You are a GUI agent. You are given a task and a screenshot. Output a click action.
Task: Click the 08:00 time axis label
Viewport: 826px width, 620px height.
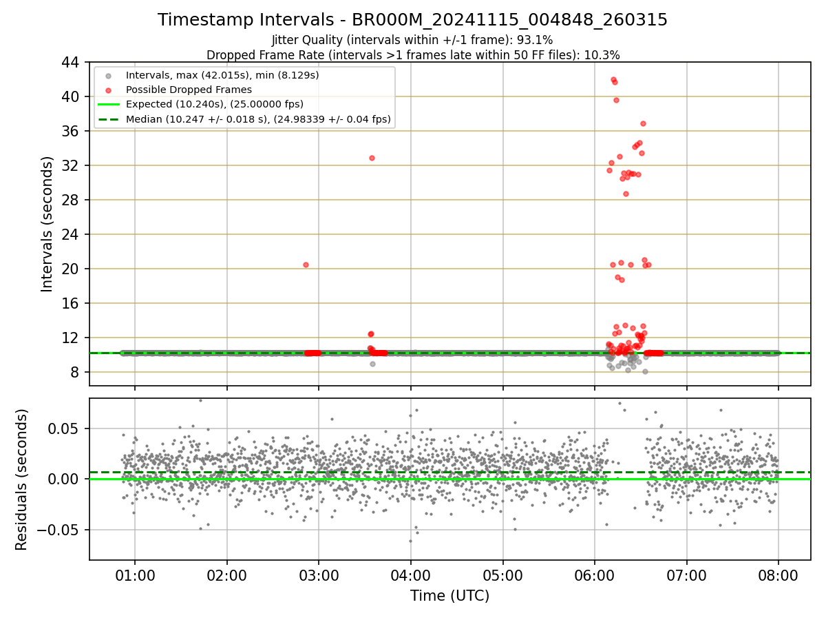coord(779,575)
